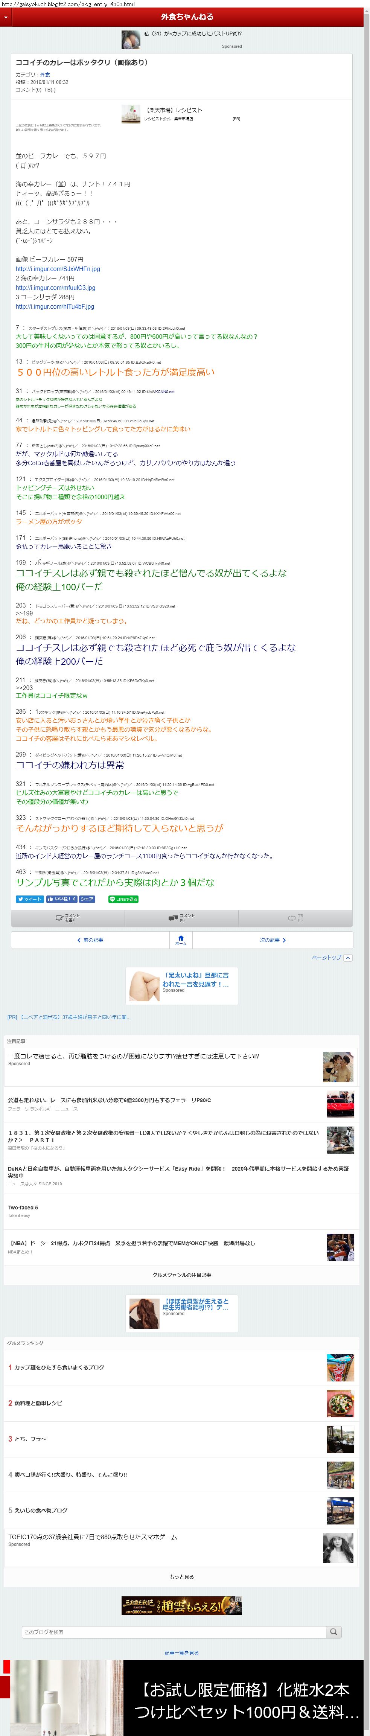The height and width of the screenshot is (1736, 370).
Task: Click the ホーム home icon
Action: [x=181, y=940]
